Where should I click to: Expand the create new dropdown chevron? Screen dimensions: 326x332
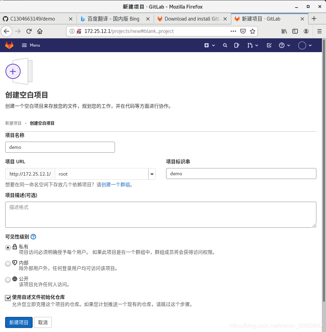(x=213, y=45)
